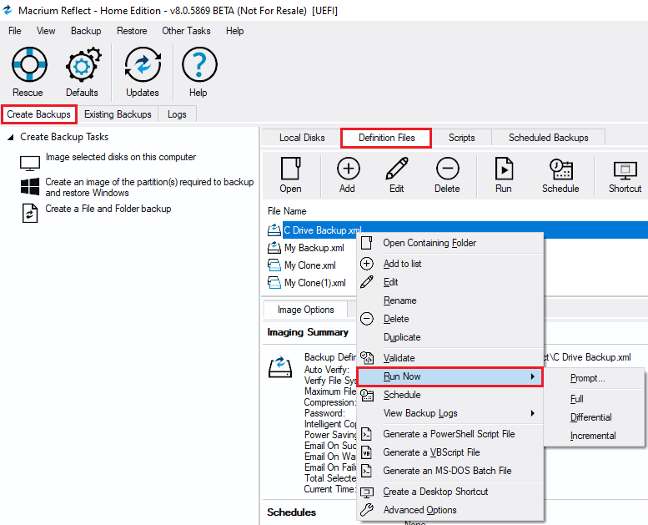Choose Delete in the context menu
648x525 pixels.
(x=450, y=319)
